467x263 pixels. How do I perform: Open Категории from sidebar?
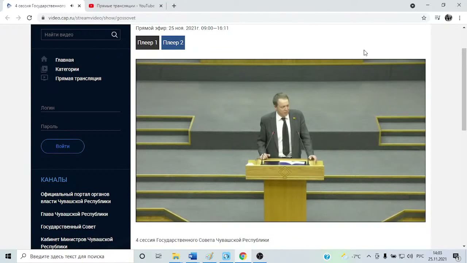67,69
